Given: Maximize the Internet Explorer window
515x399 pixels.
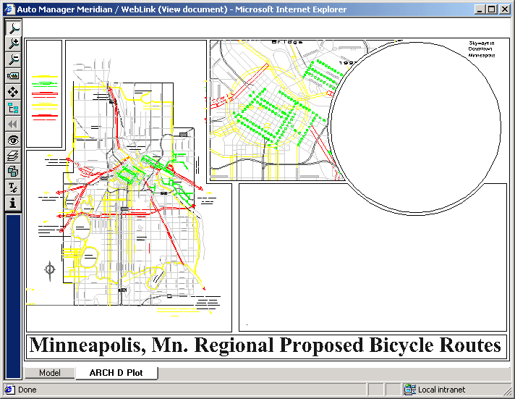Looking at the screenshot, I should 492,9.
